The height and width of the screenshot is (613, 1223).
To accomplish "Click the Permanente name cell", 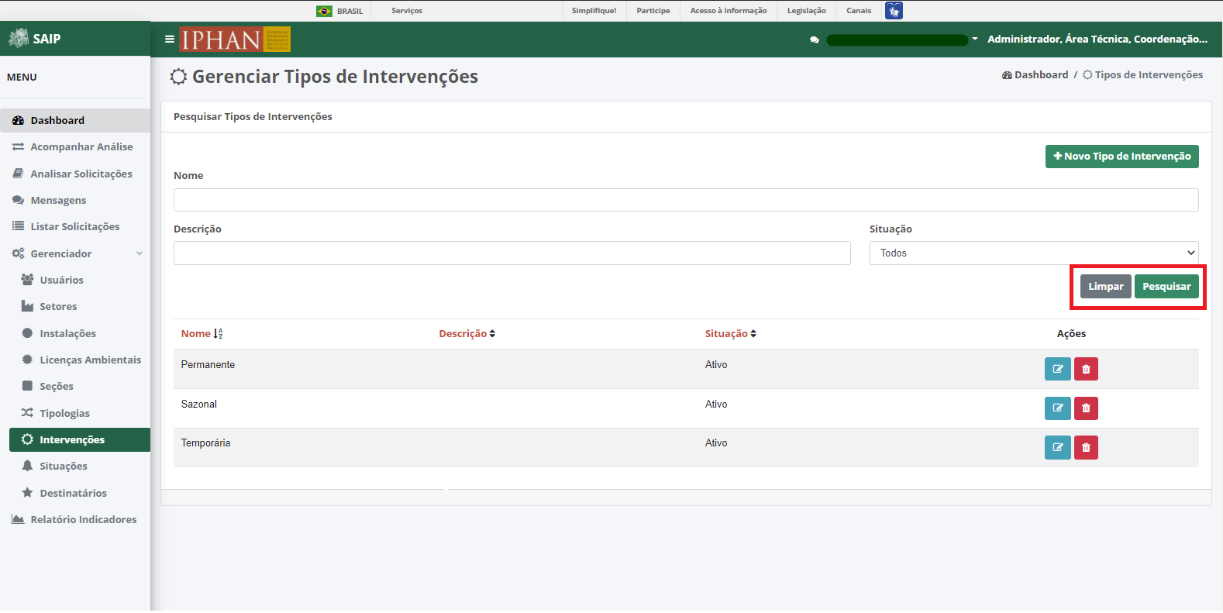I will click(x=208, y=365).
